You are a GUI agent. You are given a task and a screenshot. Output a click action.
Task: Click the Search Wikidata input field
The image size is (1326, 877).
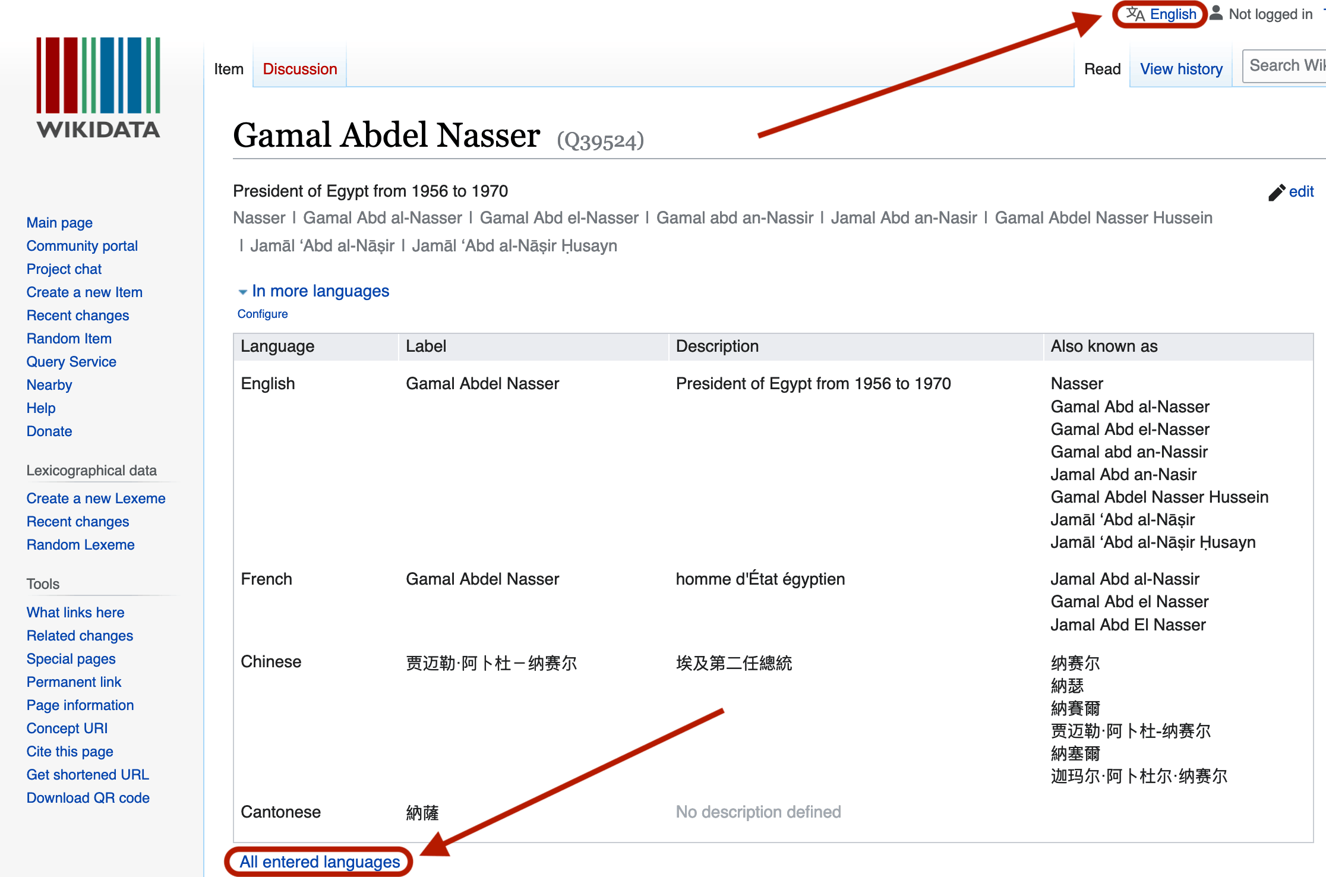1284,65
